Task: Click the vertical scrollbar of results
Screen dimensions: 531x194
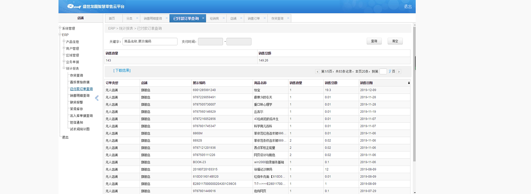Action: (x=414, y=94)
